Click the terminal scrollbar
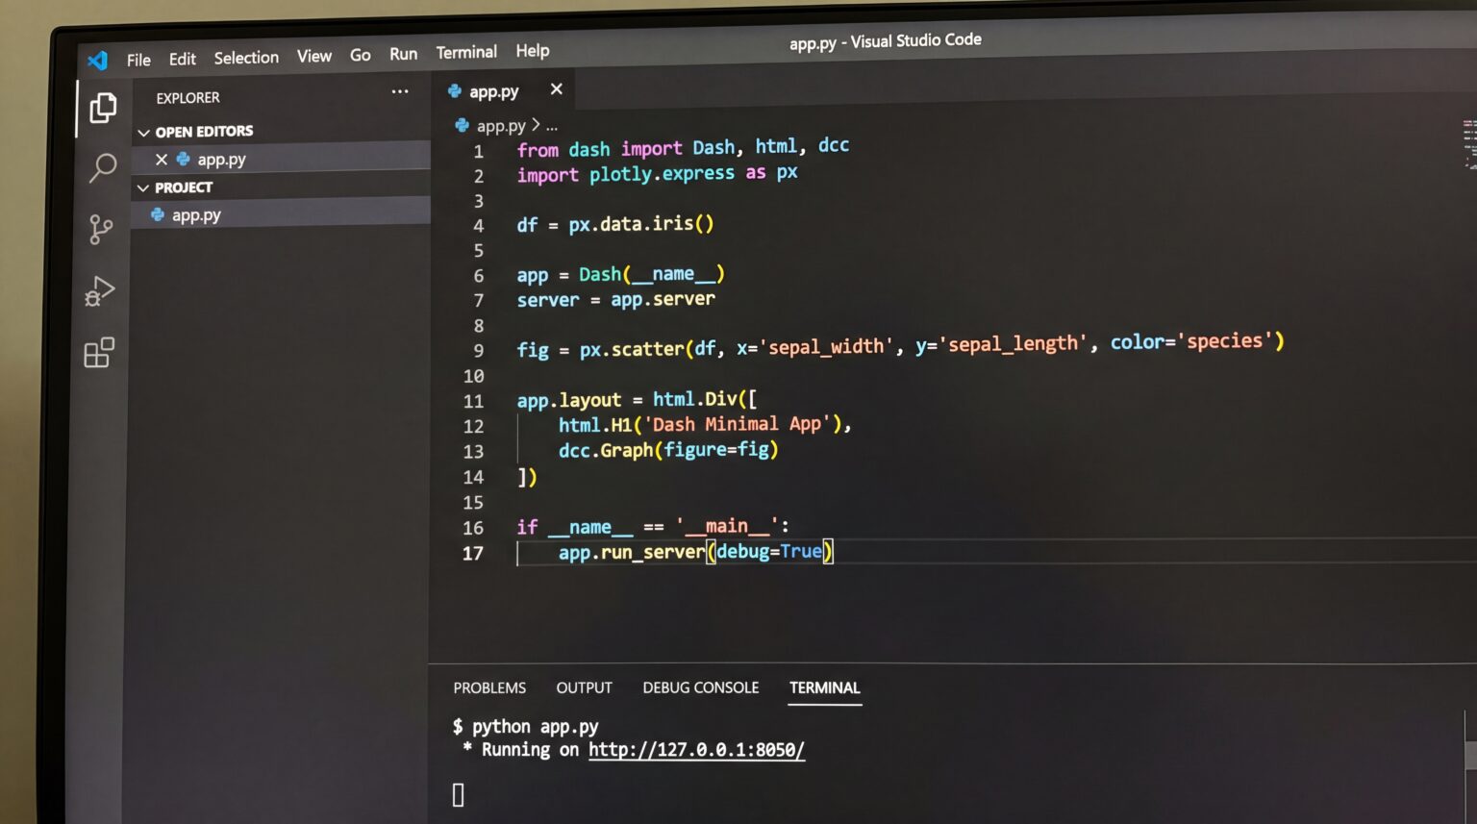 1470,755
